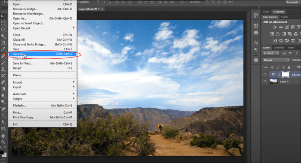Select the History Brush tool
The height and width of the screenshot is (163, 301).
[3, 75]
